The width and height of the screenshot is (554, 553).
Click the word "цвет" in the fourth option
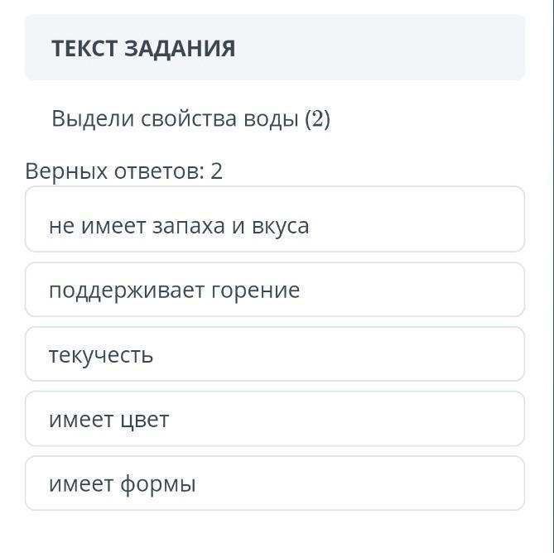tap(144, 420)
